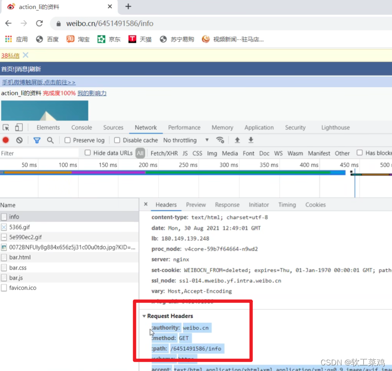The image size is (392, 371).
Task: Select the All filter type
Action: click(140, 153)
